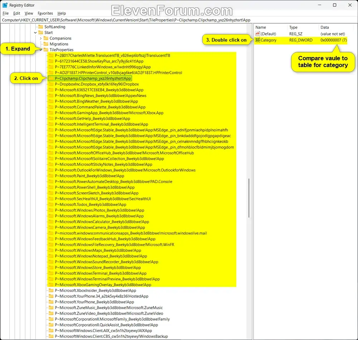Open the Edit menu
This screenshot has height=340, width=358.
pyautogui.click(x=16, y=13)
